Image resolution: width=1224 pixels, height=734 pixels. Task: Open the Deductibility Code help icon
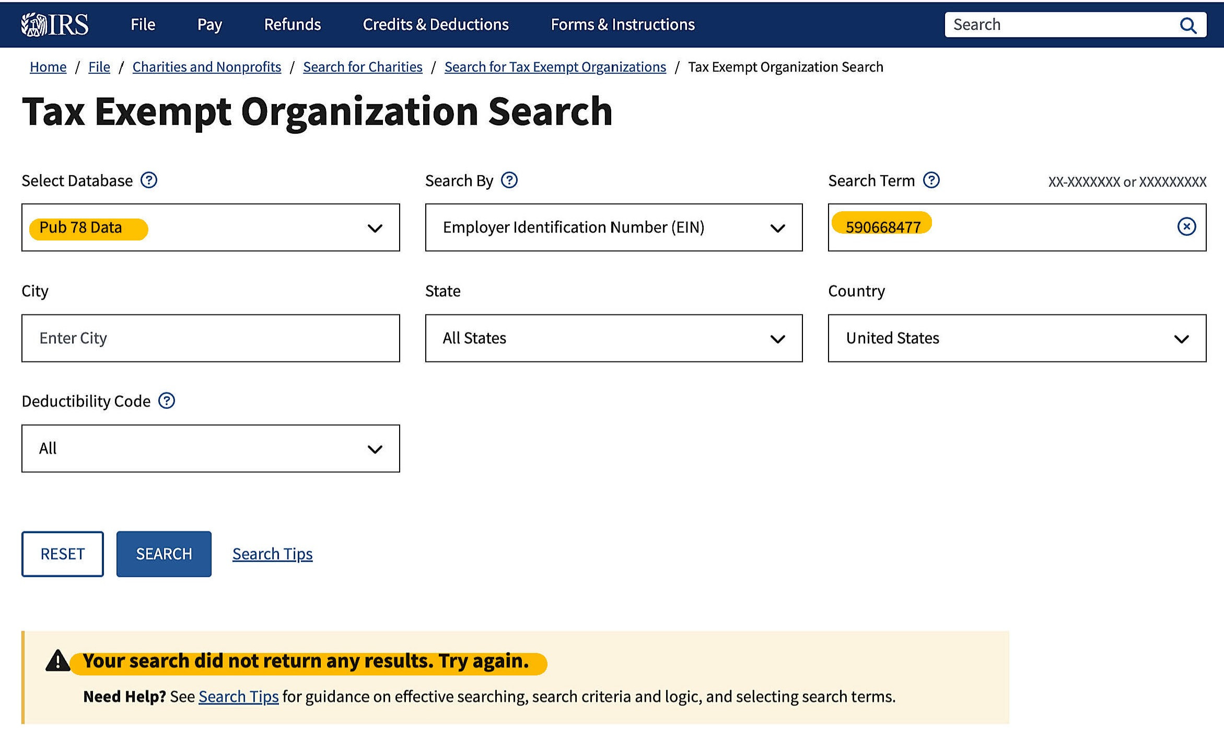pos(167,401)
